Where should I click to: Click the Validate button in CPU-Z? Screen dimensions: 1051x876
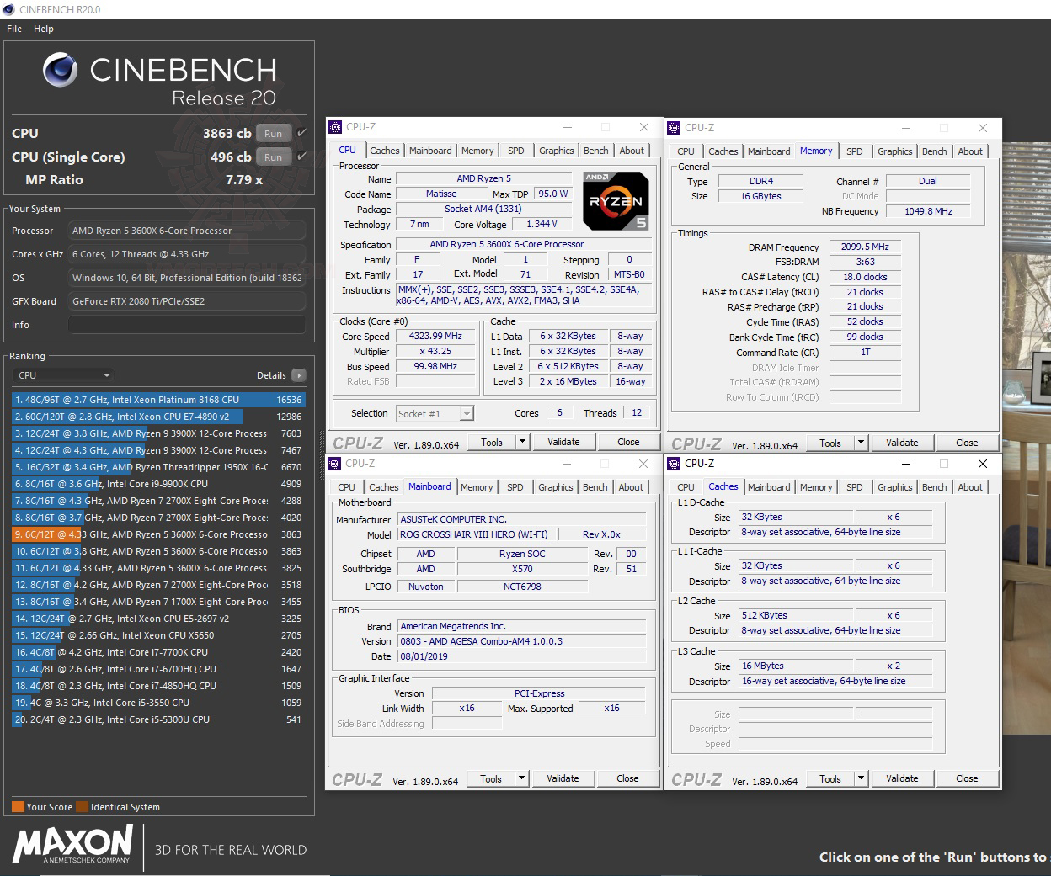pos(563,441)
